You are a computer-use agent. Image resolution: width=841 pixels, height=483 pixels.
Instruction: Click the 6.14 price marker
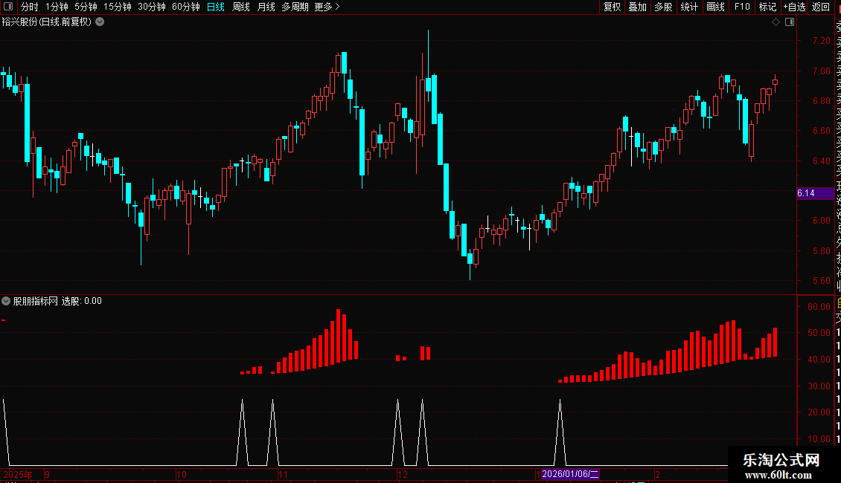[x=815, y=193]
